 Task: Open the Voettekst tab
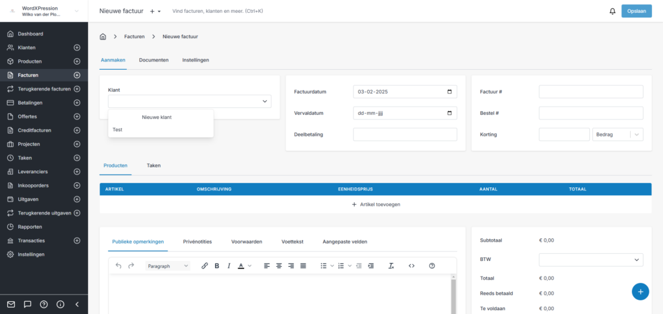[x=293, y=242]
